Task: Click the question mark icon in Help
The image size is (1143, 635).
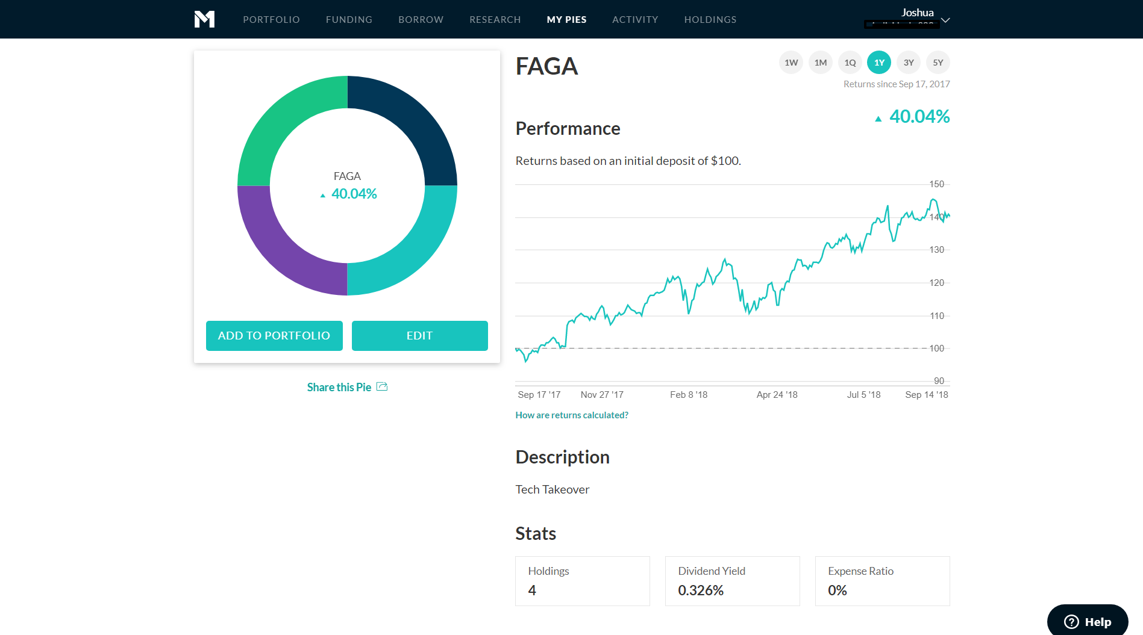Action: click(x=1071, y=622)
